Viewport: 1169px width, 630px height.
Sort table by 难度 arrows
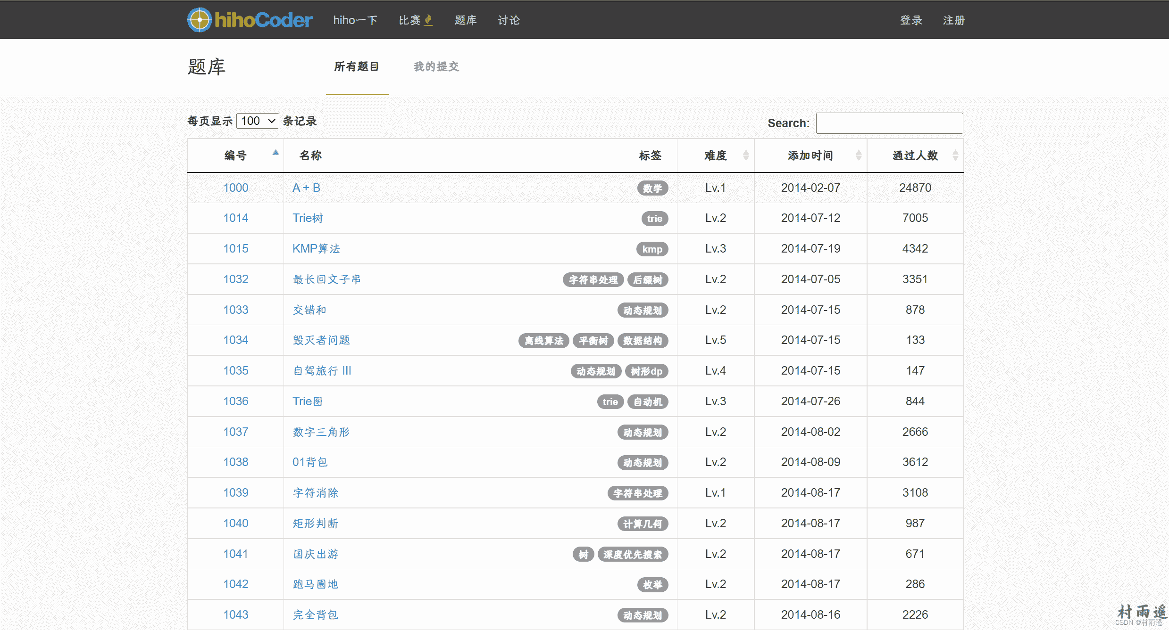click(x=746, y=155)
